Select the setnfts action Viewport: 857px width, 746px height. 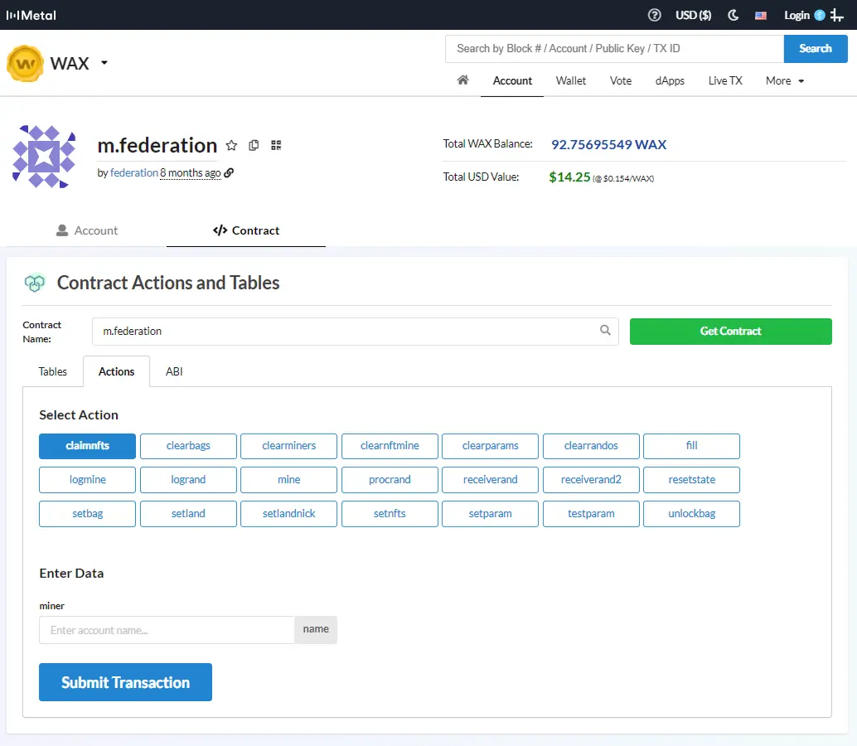[x=390, y=514]
